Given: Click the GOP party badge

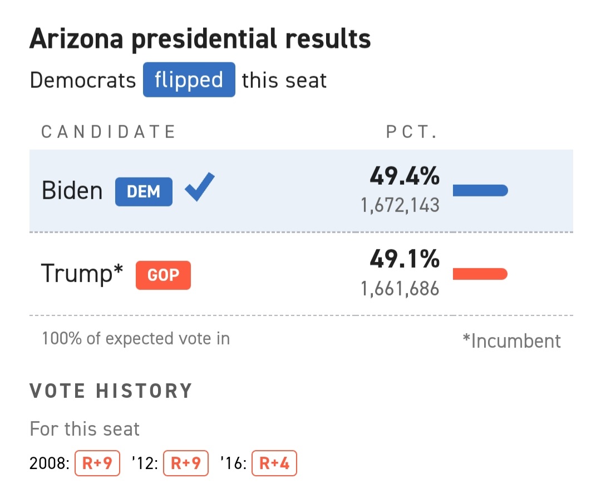Looking at the screenshot, I should [163, 275].
